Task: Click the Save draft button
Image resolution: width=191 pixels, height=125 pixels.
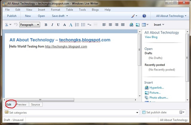Action: click(x=58, y=16)
